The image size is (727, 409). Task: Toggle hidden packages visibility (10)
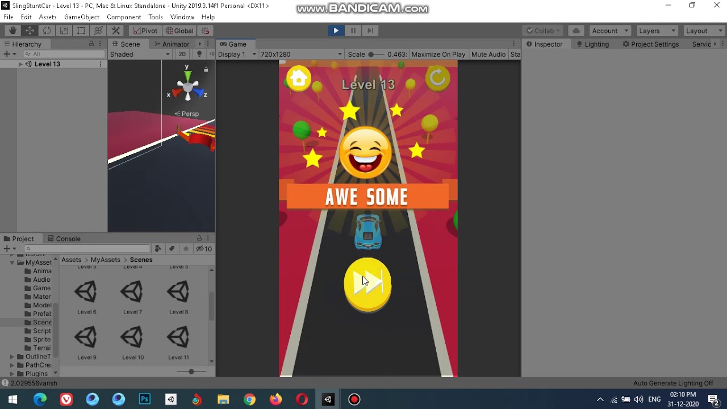[204, 249]
